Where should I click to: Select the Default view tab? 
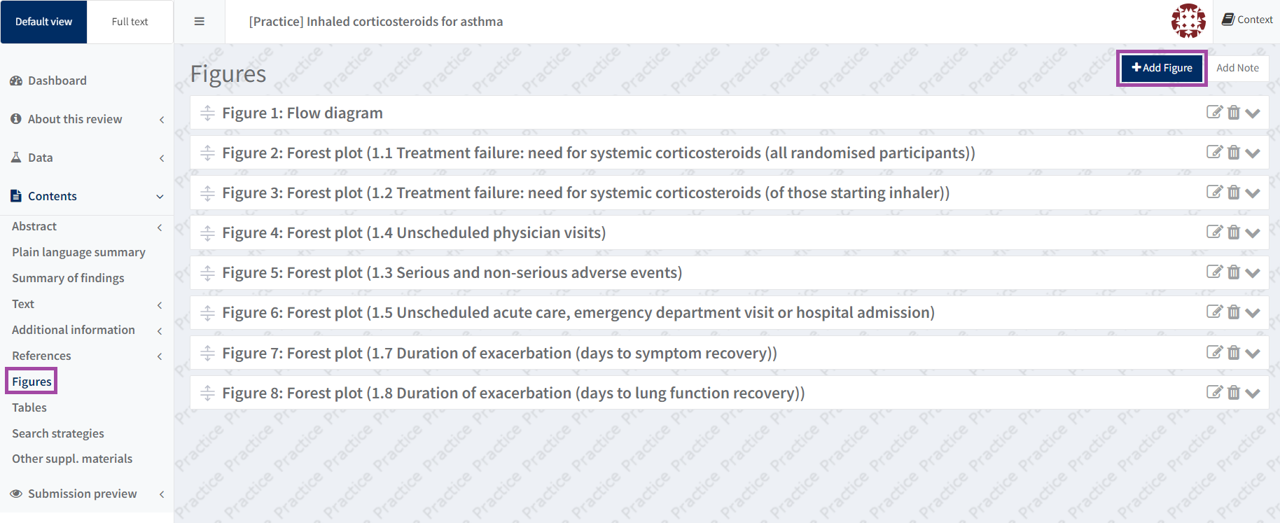pyautogui.click(x=43, y=22)
